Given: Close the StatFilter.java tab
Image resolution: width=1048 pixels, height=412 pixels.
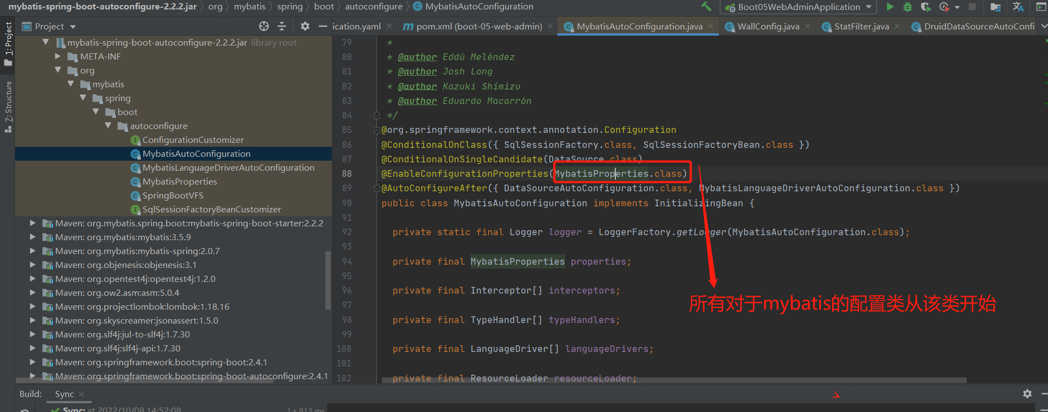Looking at the screenshot, I should [897, 26].
